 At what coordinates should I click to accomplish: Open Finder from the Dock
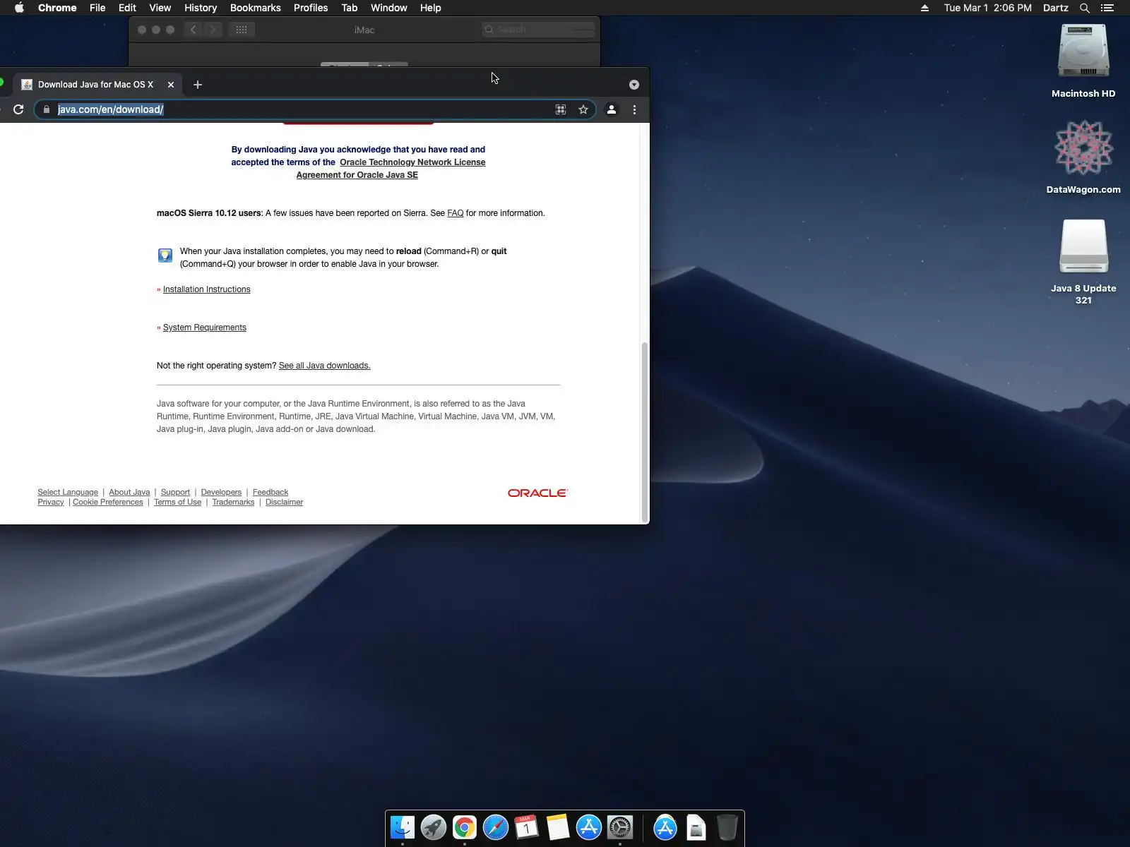(403, 827)
